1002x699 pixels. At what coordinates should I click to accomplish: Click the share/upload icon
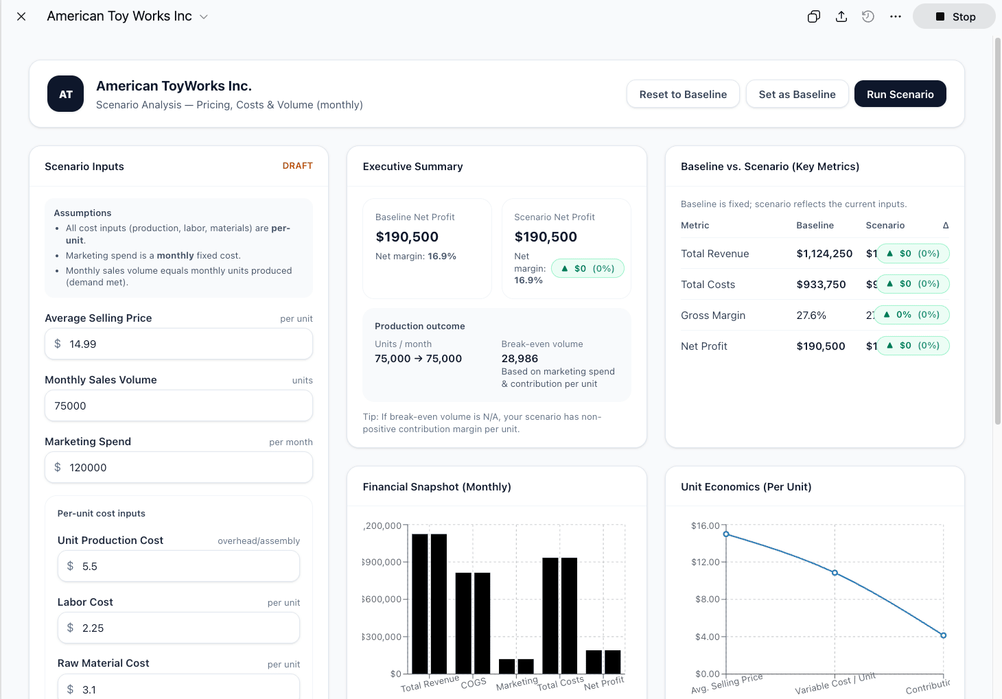841,17
